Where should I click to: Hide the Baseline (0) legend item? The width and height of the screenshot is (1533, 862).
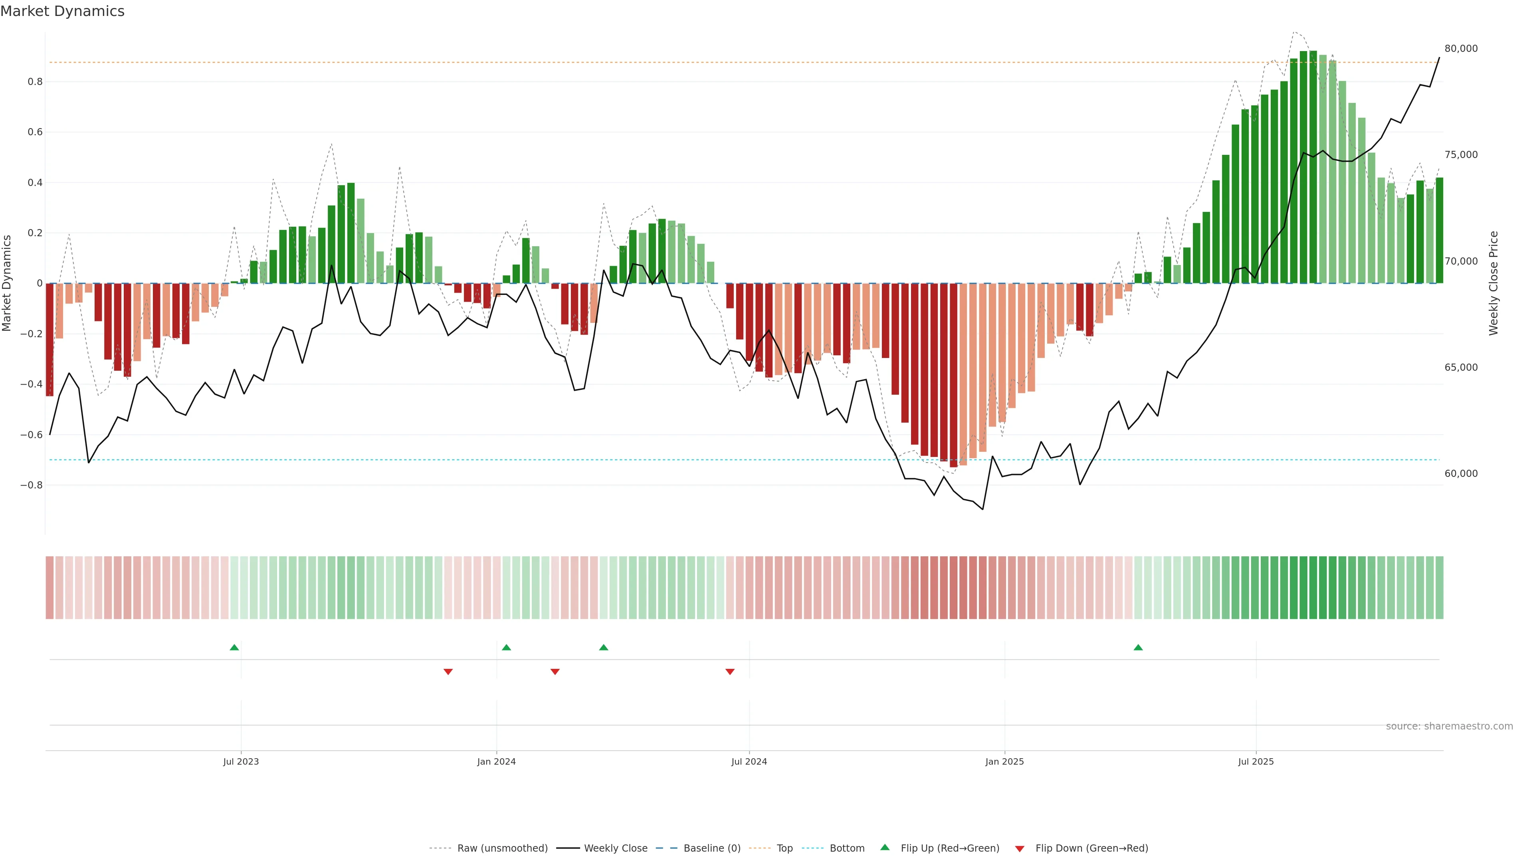point(712,848)
